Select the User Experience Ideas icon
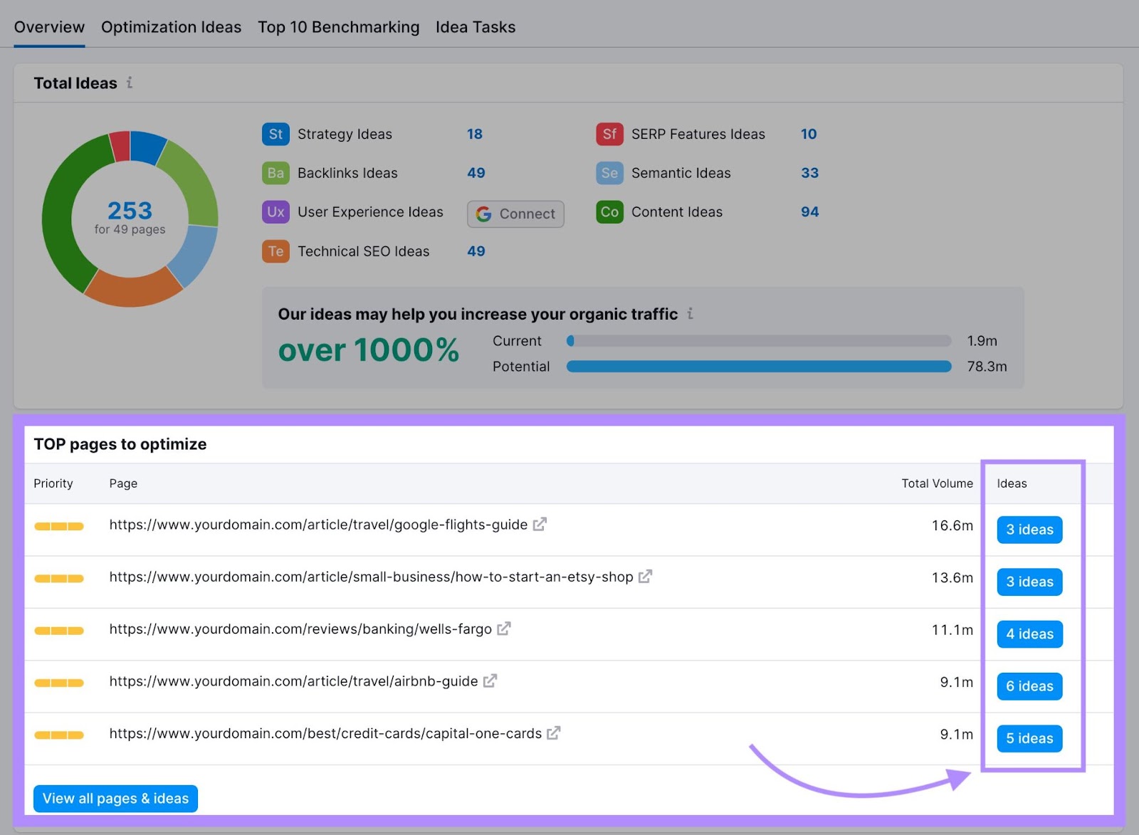1139x835 pixels. tap(275, 212)
